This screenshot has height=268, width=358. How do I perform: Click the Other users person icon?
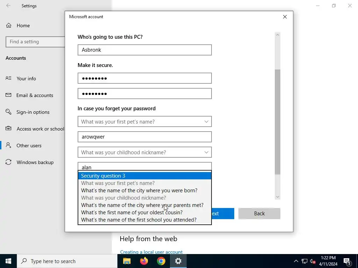pos(8,145)
